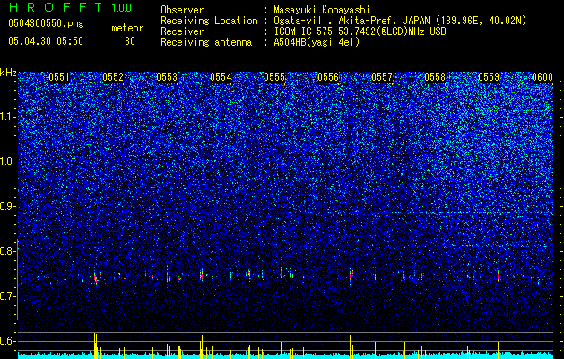Image resolution: width=564 pixels, height=359 pixels.
Task: Click the word 'meteor' above the count
Action: click(x=127, y=28)
